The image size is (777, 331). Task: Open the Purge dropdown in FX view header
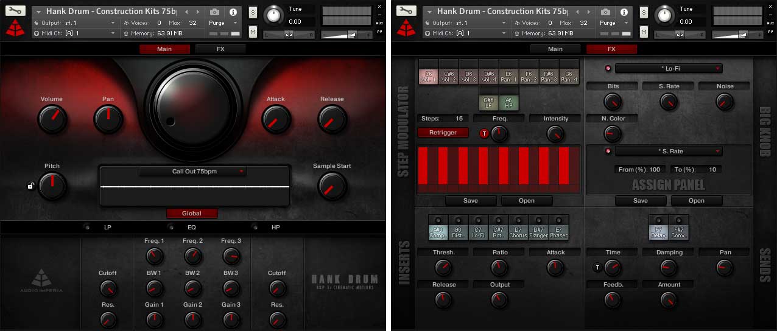pyautogui.click(x=614, y=23)
